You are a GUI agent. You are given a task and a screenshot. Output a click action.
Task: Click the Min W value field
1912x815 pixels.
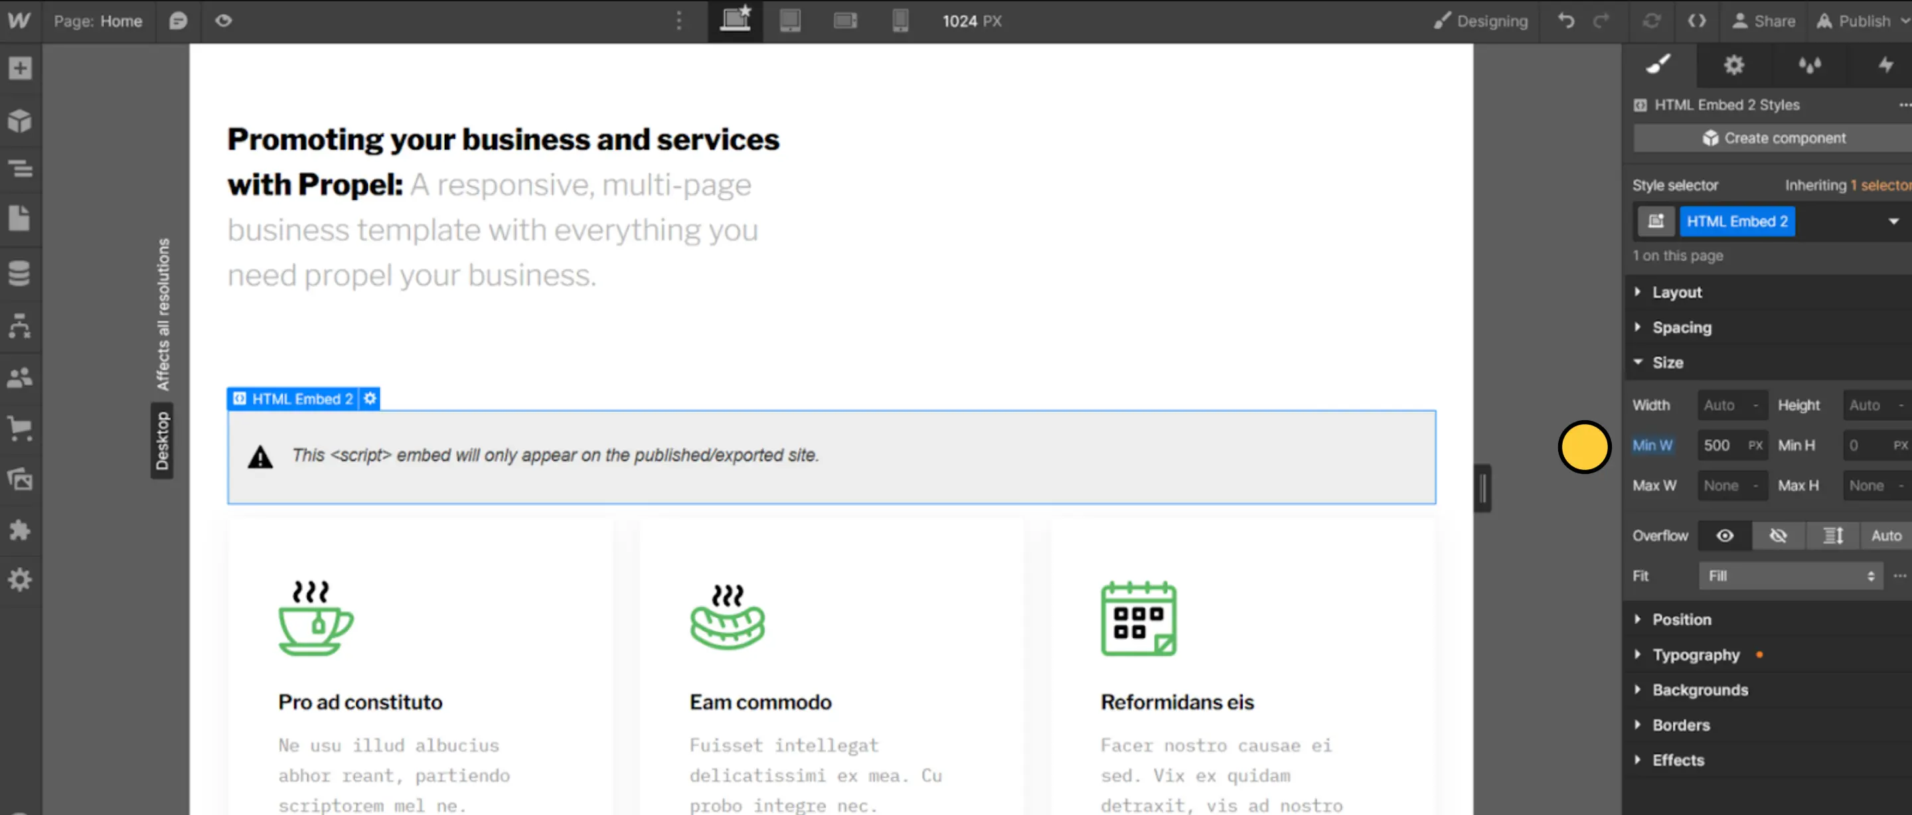pos(1721,445)
